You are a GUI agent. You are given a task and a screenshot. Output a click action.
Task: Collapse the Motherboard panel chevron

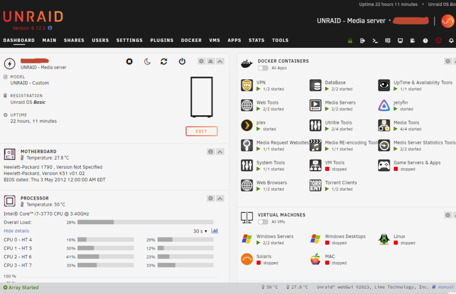(x=220, y=152)
